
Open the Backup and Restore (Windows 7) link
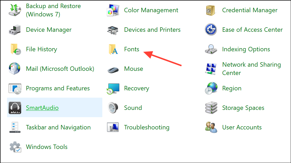coord(53,10)
